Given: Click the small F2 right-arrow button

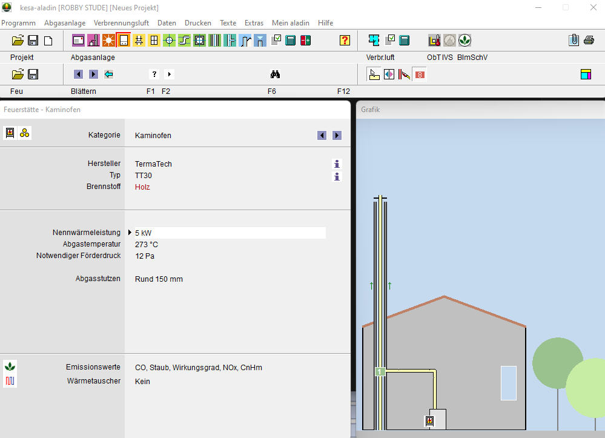Looking at the screenshot, I should (169, 75).
